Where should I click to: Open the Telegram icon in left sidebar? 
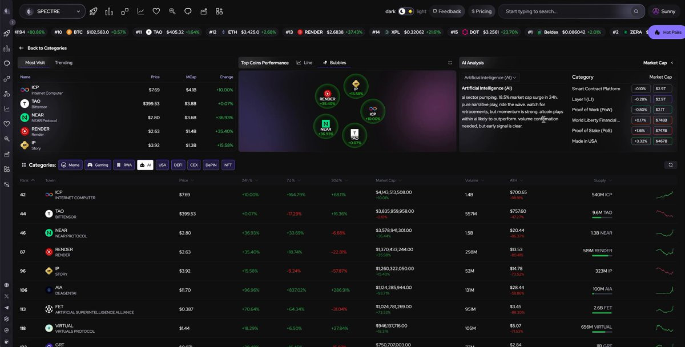tap(7, 308)
